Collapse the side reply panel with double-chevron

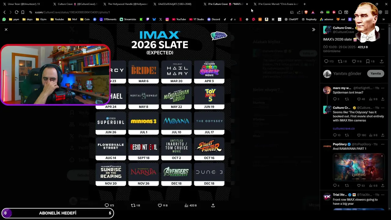tap(313, 30)
